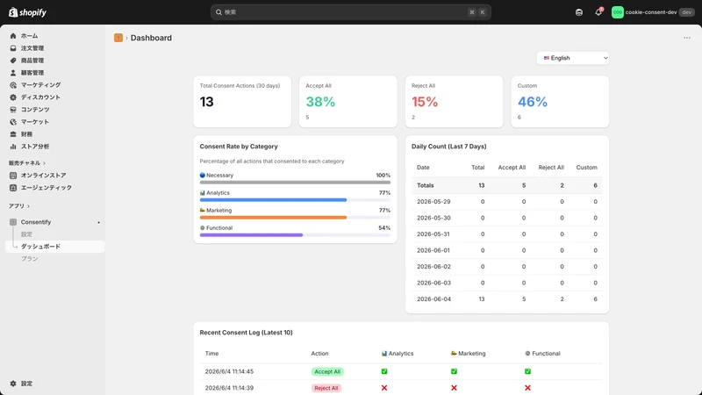This screenshot has width=702, height=395.
Task: Click the Custom column header in Daily Count
Action: [x=586, y=168]
